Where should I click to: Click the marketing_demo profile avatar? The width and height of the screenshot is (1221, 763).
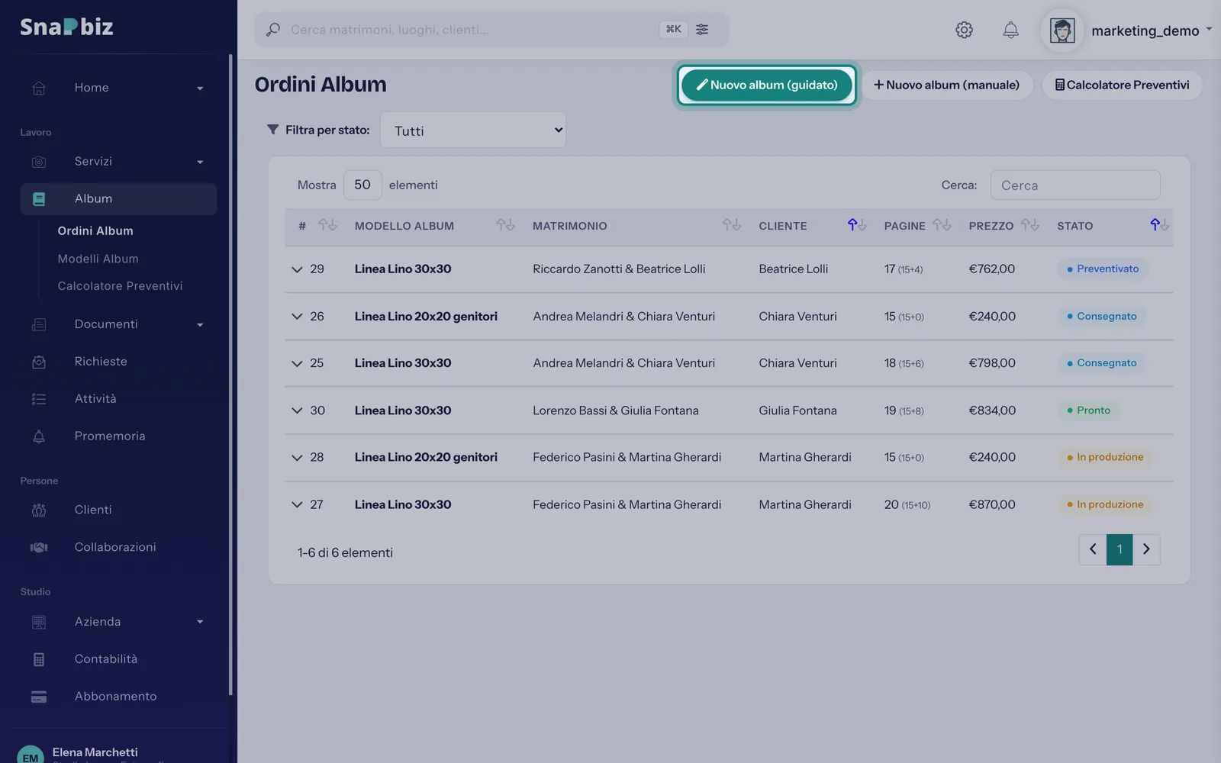(1062, 31)
